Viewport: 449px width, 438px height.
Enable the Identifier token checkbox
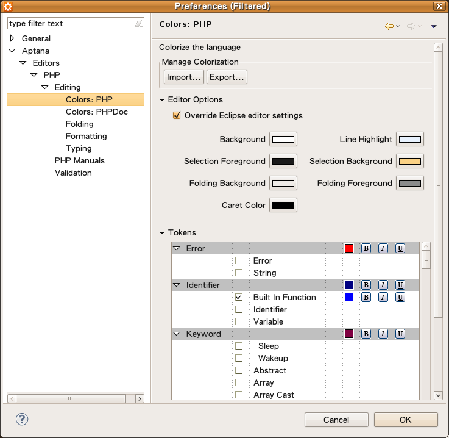[239, 309]
